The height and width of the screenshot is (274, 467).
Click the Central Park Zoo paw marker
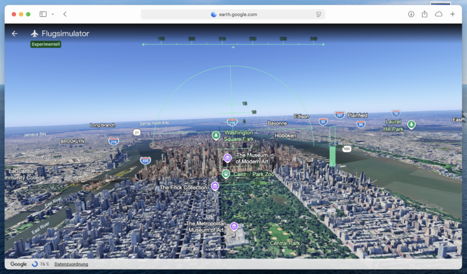[x=226, y=174]
